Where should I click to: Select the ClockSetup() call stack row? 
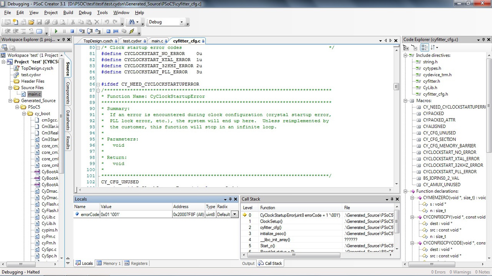(x=271, y=221)
